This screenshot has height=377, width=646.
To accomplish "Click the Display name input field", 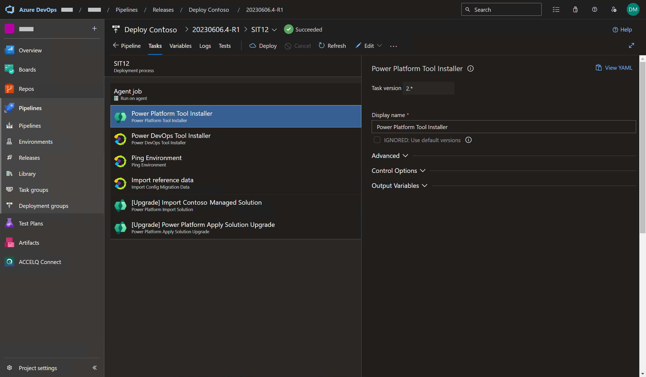I will pos(503,127).
